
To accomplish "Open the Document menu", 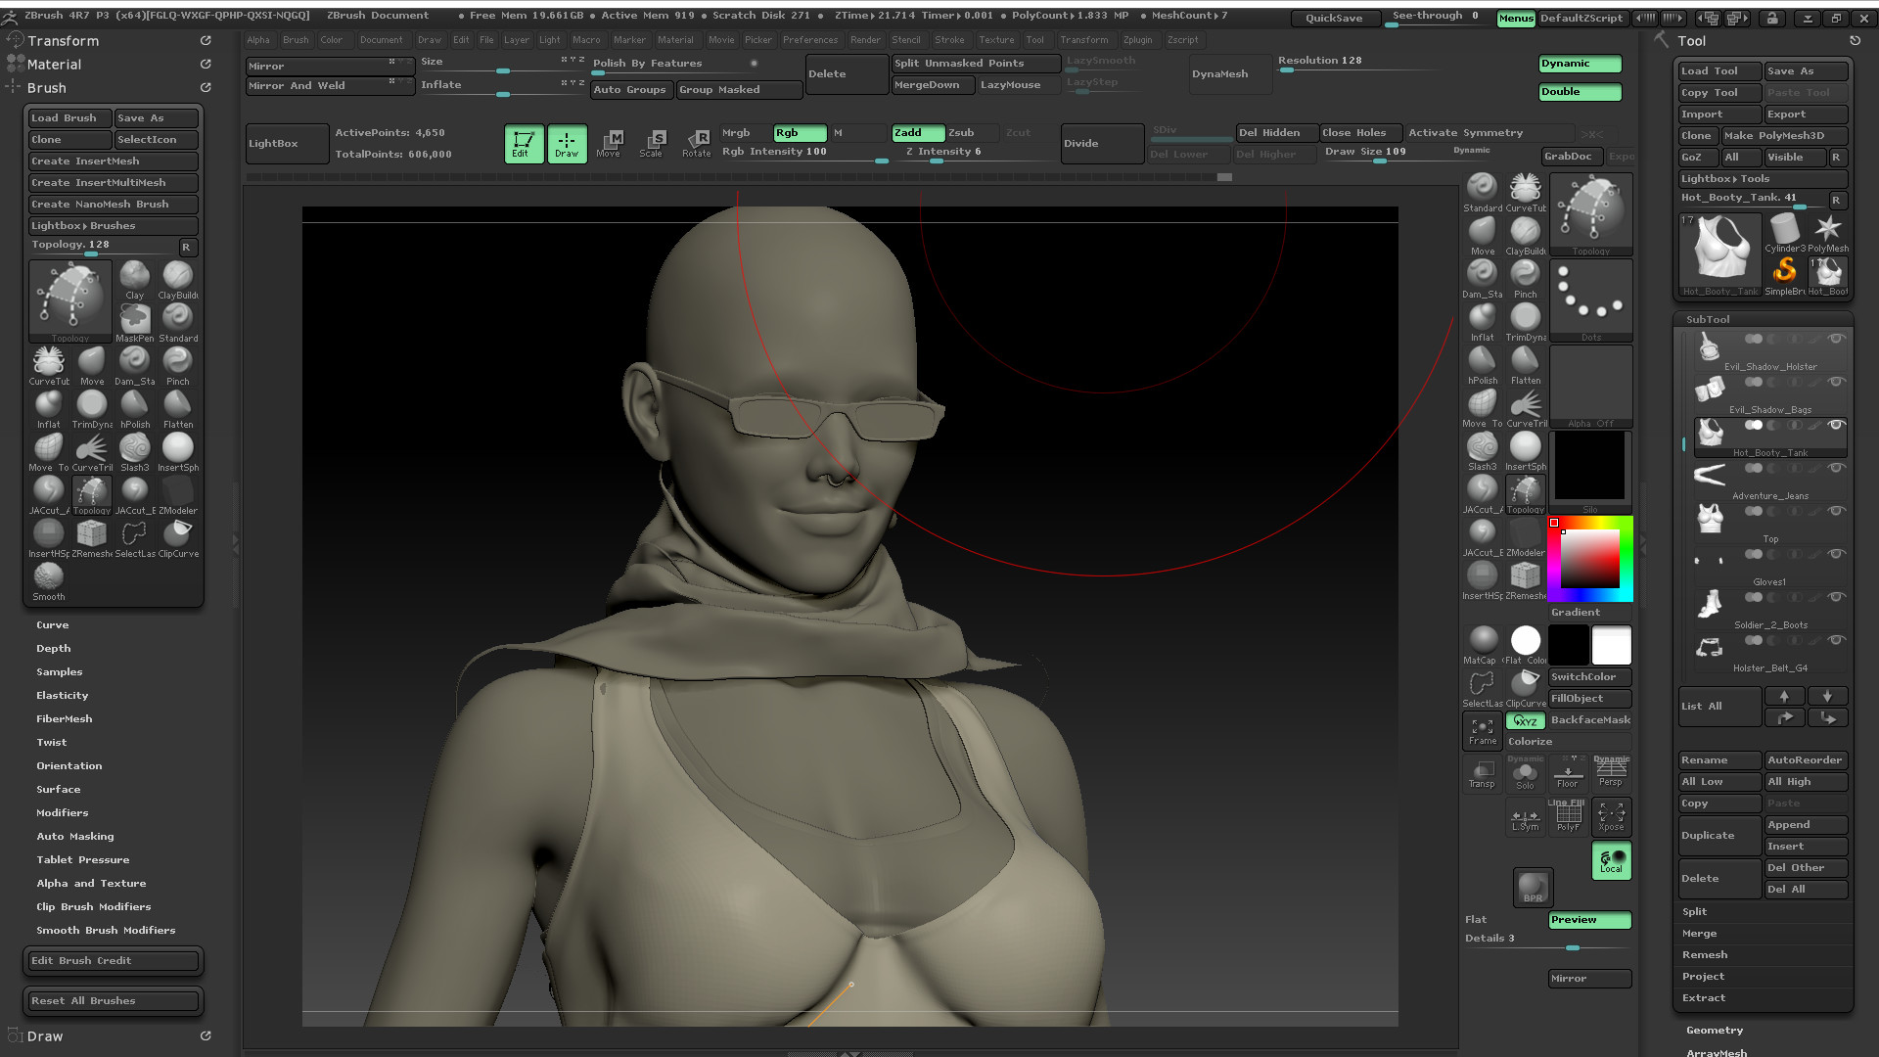I will coord(381,40).
